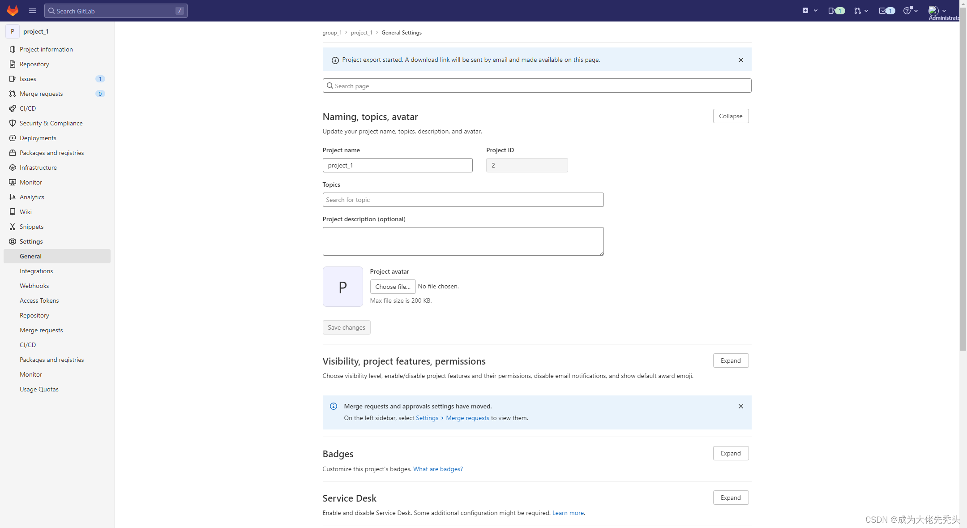Click the top-level Packages and registries icon
The width and height of the screenshot is (967, 528).
13,153
